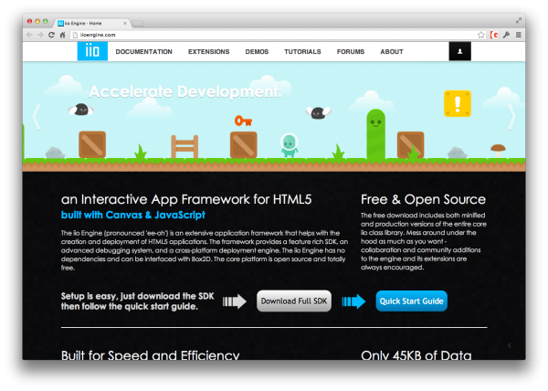Select the iio Engine - Home tab
Screen dimensions: 548x391
click(x=90, y=24)
